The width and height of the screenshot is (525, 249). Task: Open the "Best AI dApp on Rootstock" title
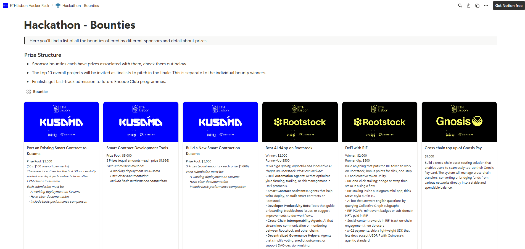289,148
